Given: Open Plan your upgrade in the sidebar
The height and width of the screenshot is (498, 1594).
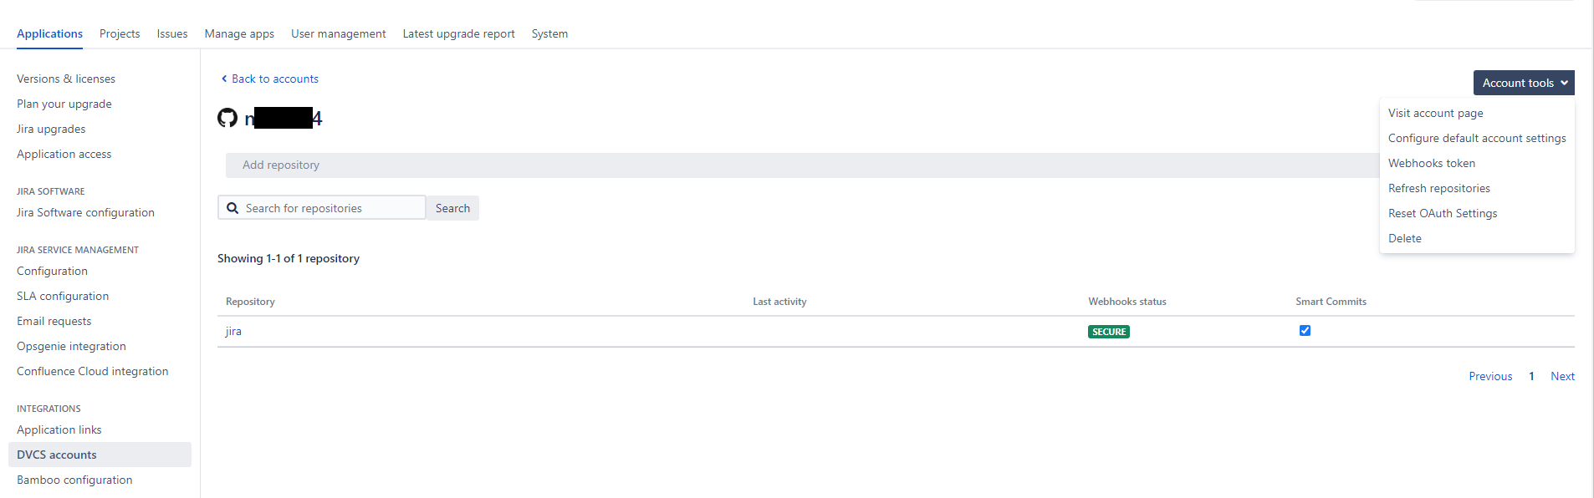Looking at the screenshot, I should [x=64, y=104].
